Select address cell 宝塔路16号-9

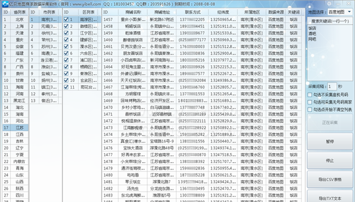tap(162, 141)
